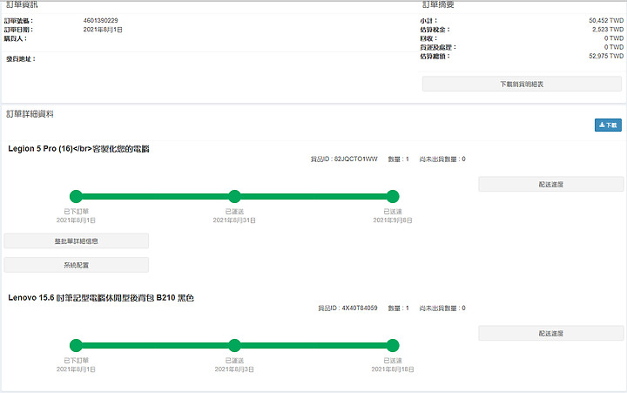Viewport: 627px width, 393px height.
Task: Click backpack B210 已運送 timeline dot
Action: coord(235,345)
